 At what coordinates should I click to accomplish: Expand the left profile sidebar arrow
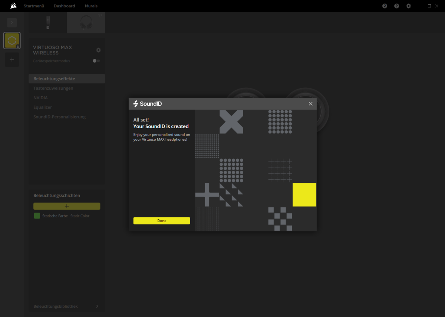(12, 23)
